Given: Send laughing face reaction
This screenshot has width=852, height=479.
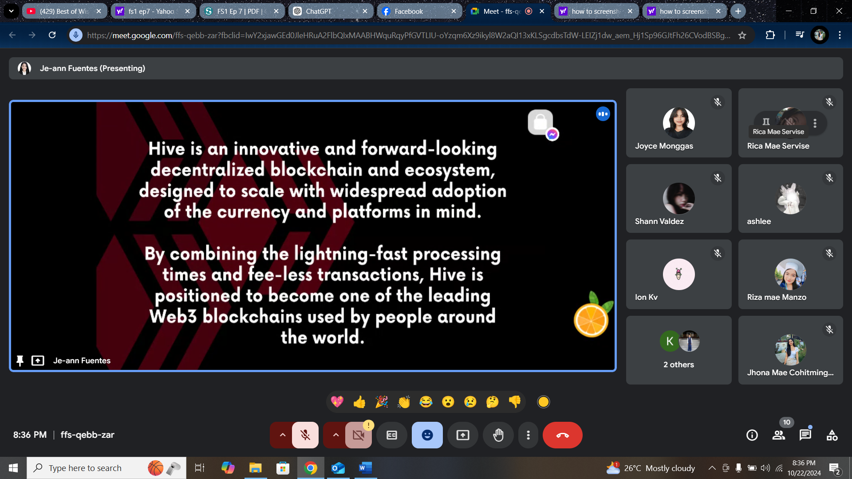Looking at the screenshot, I should (x=426, y=402).
